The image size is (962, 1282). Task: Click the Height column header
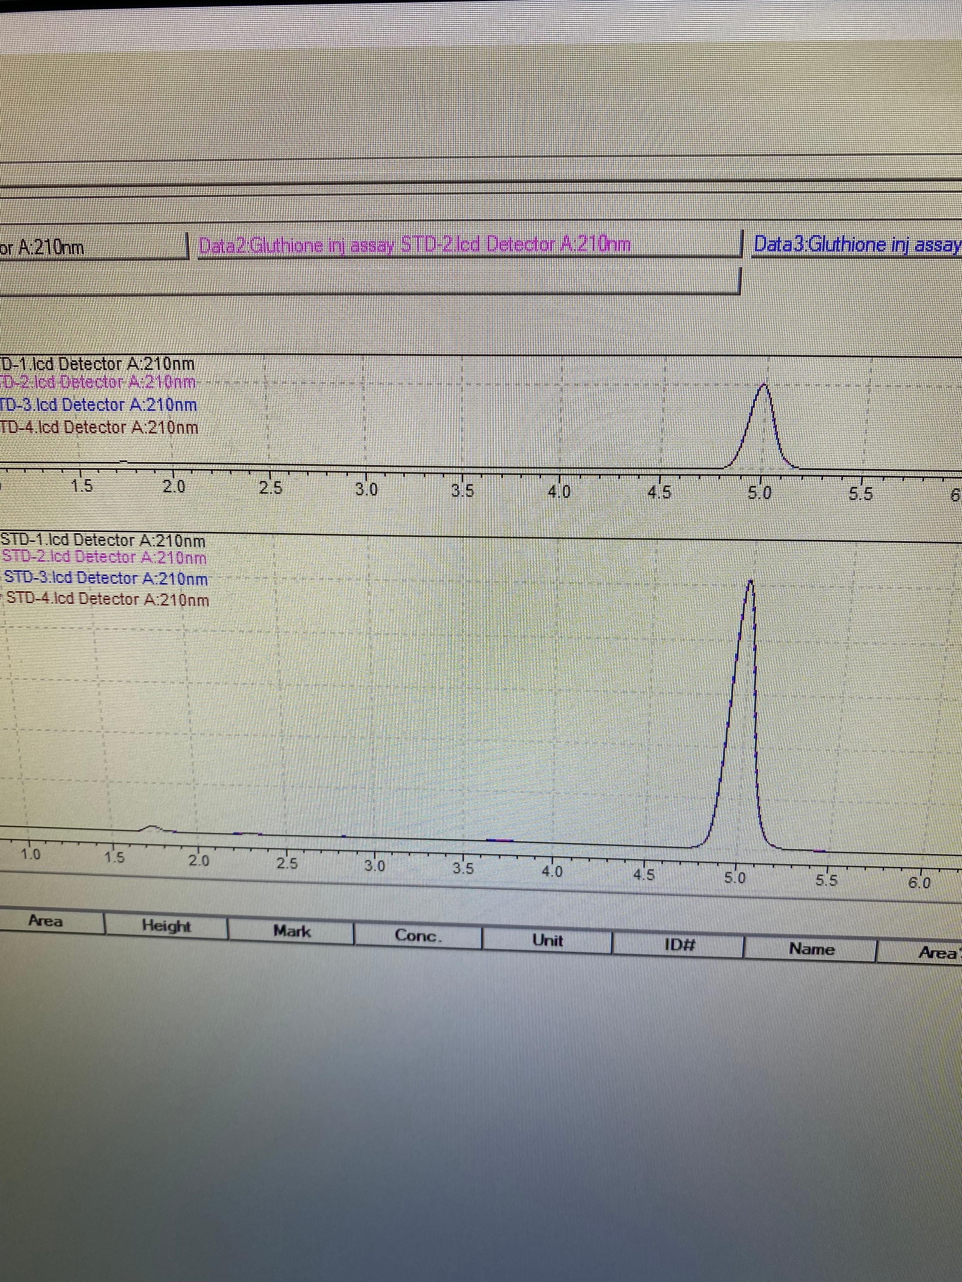pos(166,926)
